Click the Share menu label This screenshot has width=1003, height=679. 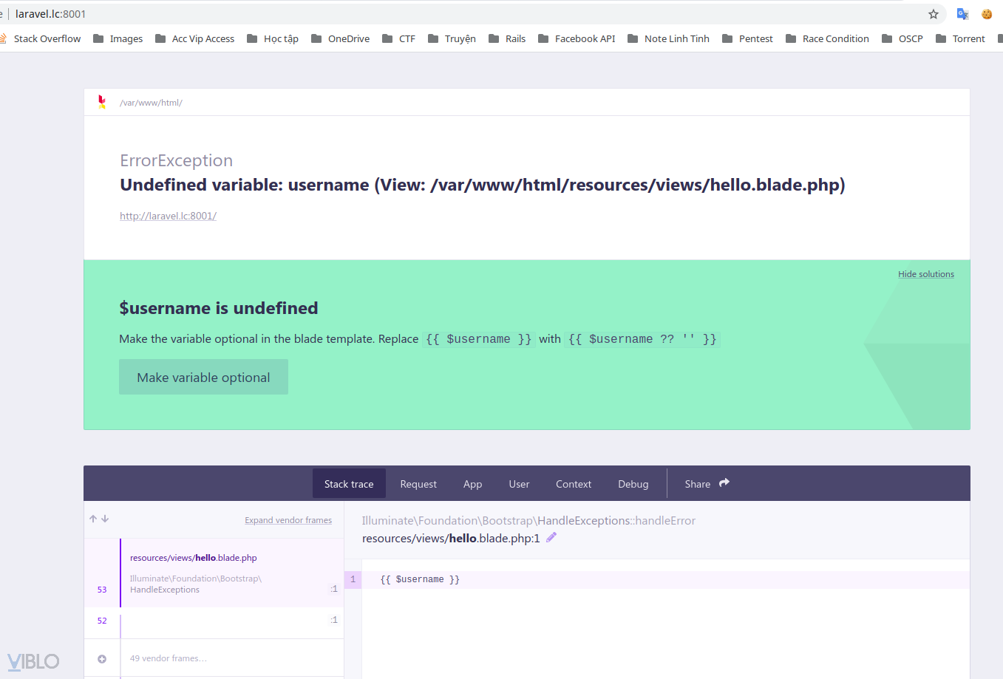coord(697,484)
